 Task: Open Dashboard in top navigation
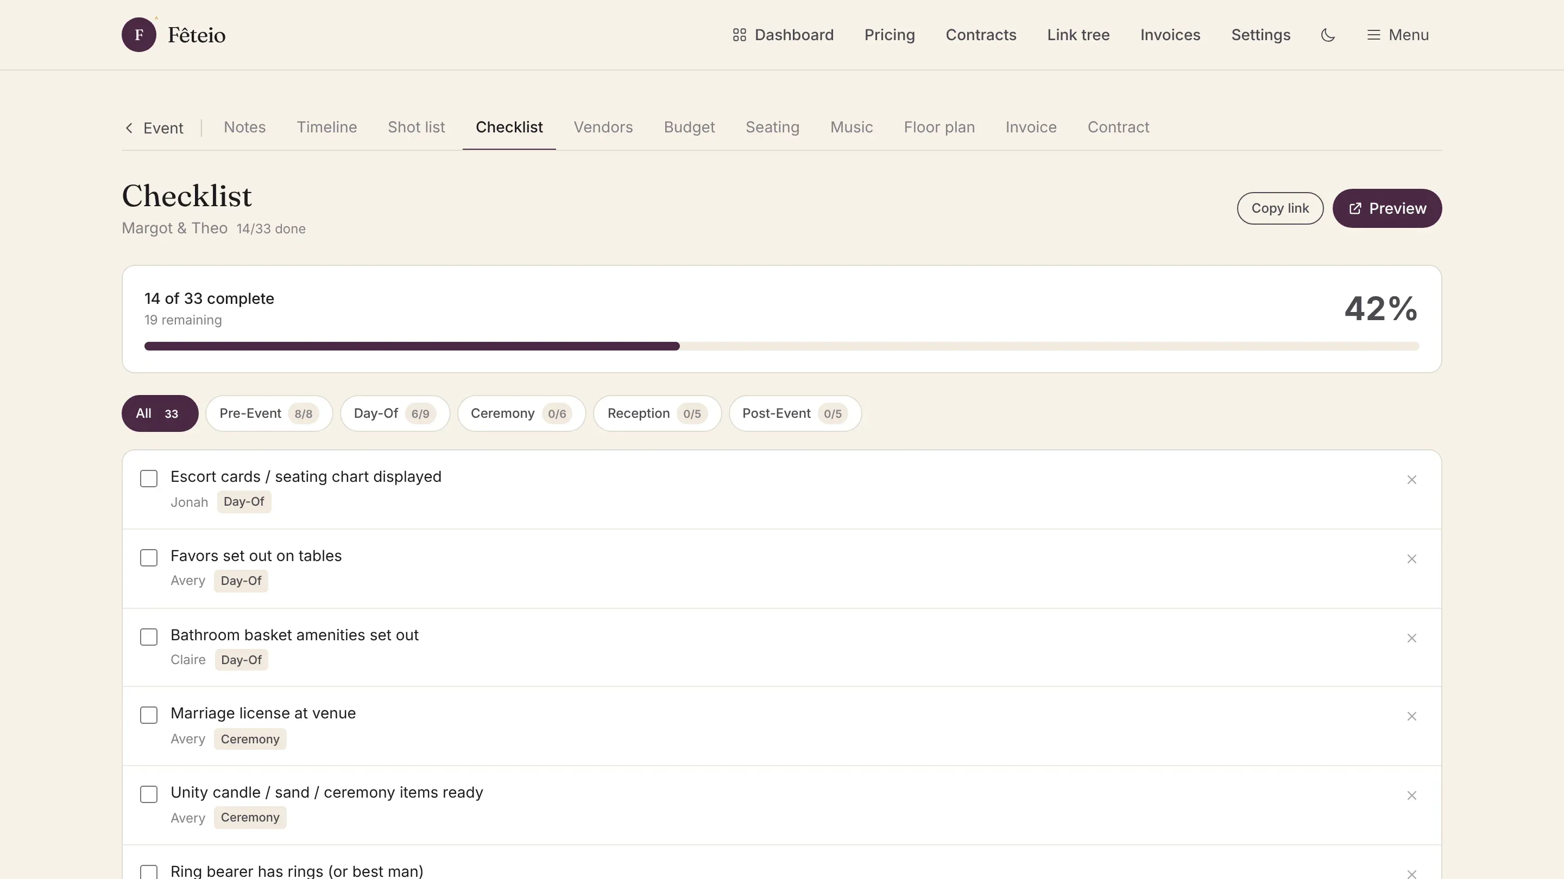click(783, 35)
